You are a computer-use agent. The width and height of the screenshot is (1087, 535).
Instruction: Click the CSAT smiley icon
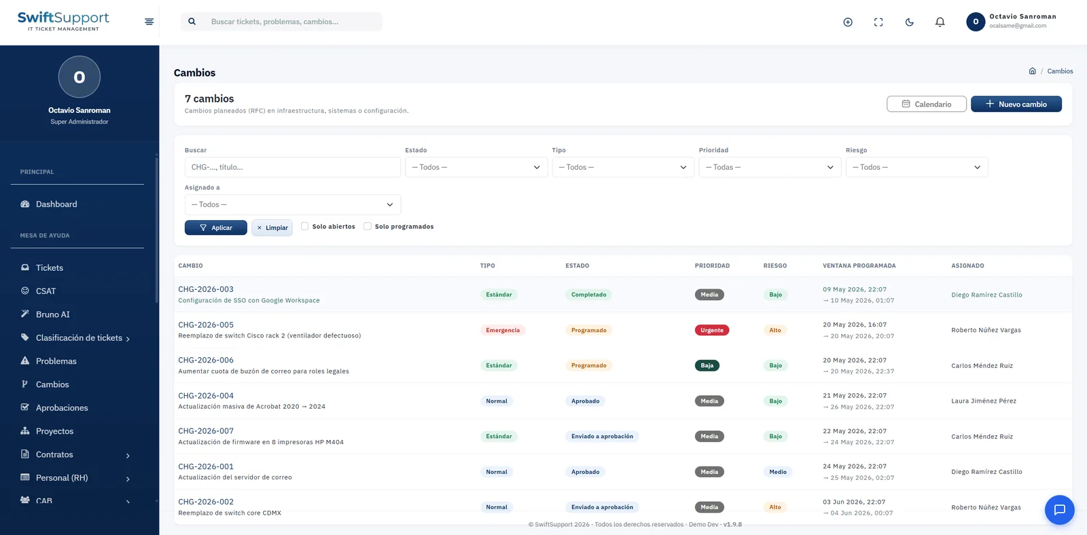point(25,291)
